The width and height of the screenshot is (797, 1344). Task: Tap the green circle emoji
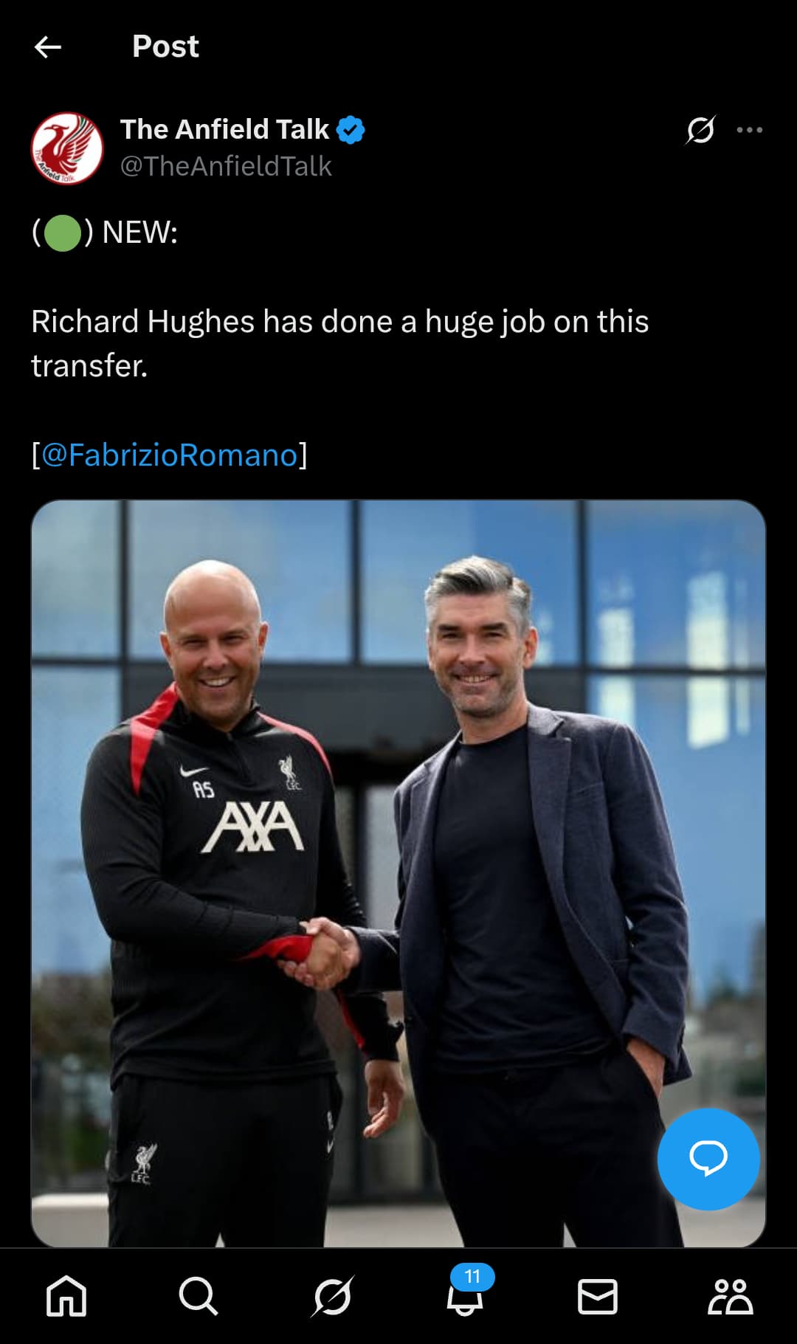pos(63,232)
